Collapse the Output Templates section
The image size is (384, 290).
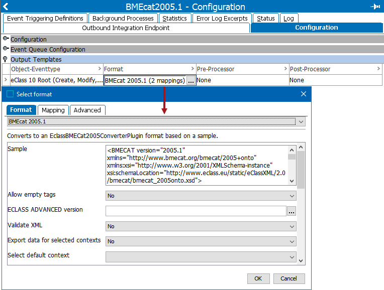click(x=6, y=59)
